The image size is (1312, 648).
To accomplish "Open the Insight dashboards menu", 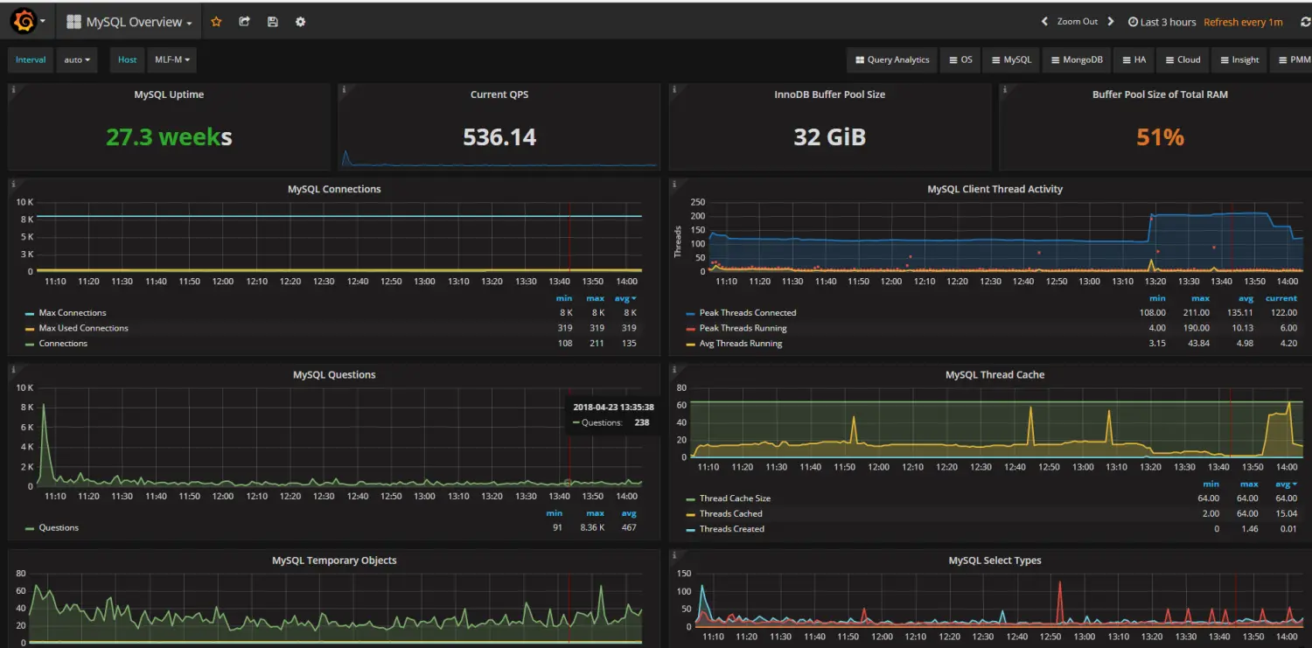I will coord(1239,59).
